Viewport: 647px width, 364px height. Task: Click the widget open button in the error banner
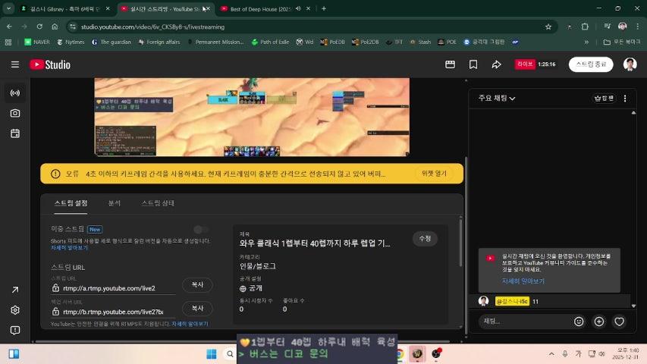tap(434, 174)
